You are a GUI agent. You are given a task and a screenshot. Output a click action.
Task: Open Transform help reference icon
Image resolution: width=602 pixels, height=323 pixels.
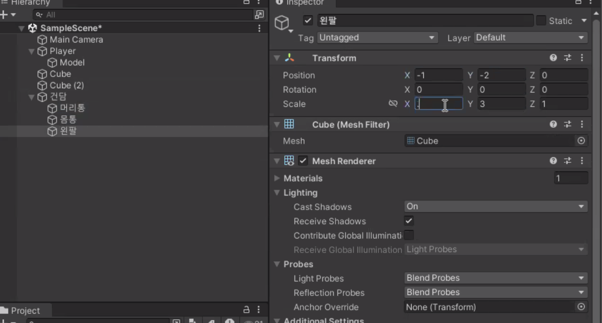[x=553, y=58]
